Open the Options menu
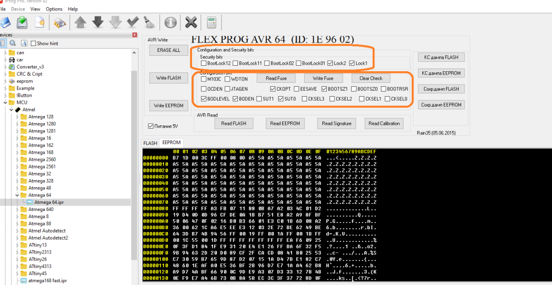This screenshot has width=552, height=285. pyautogui.click(x=54, y=9)
